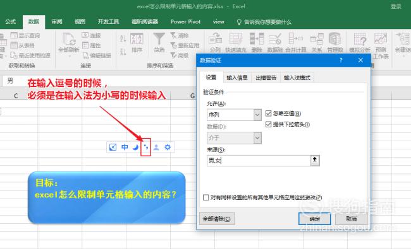The width and height of the screenshot is (411, 249).
Task: Click the 从表格 ribbon command
Action: pos(23,45)
